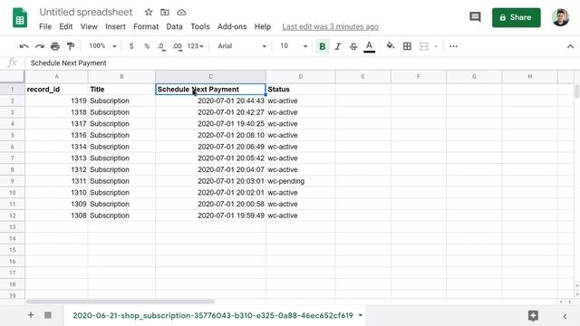Decrease decimal places
This screenshot has height=326, width=580.
point(161,46)
